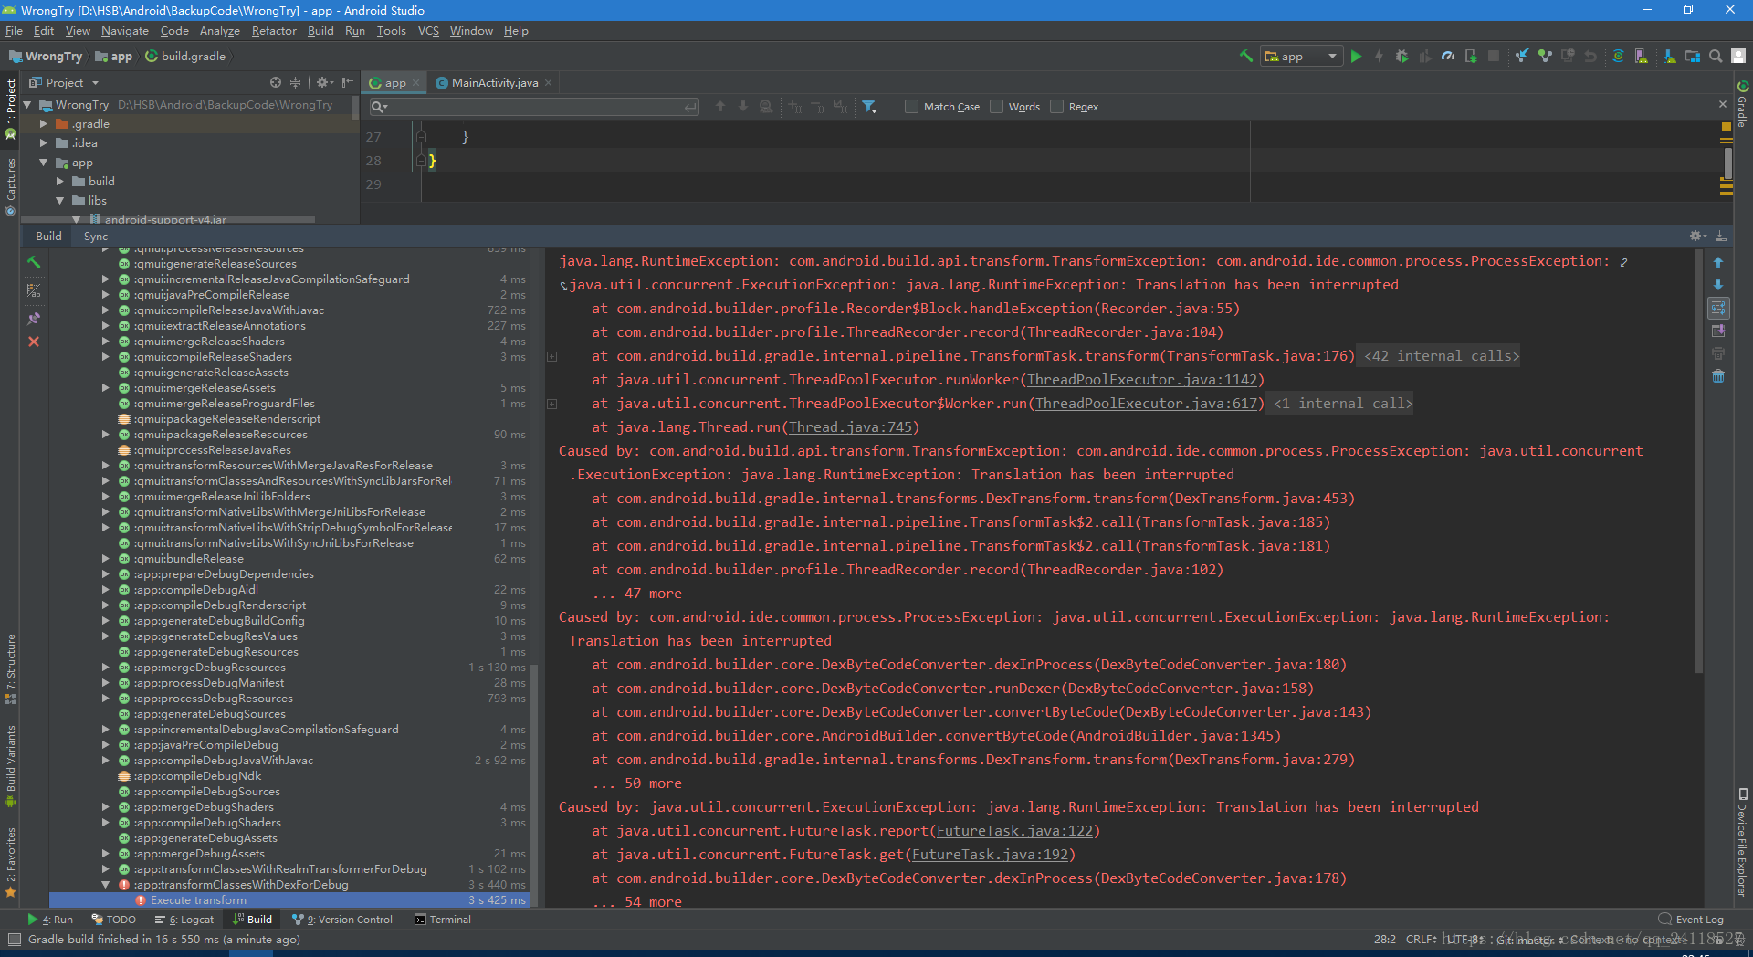The image size is (1753, 957).
Task: Follow ThreadPoolExecutor.java:1142 link
Action: point(1142,380)
